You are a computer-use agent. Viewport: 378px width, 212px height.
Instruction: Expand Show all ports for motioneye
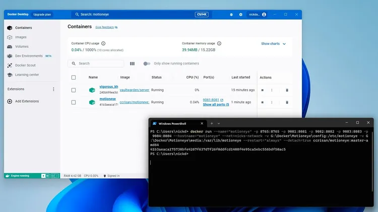pyautogui.click(x=216, y=105)
